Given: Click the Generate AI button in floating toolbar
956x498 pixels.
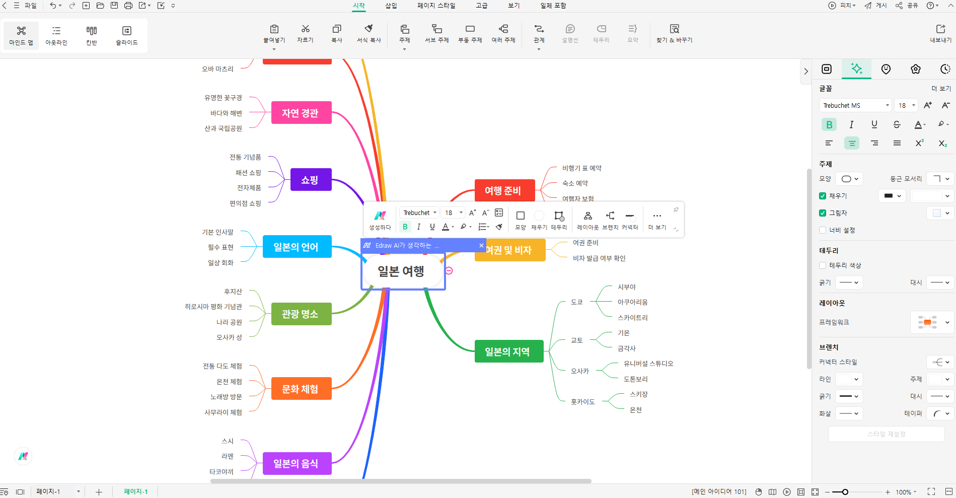Looking at the screenshot, I should [380, 220].
